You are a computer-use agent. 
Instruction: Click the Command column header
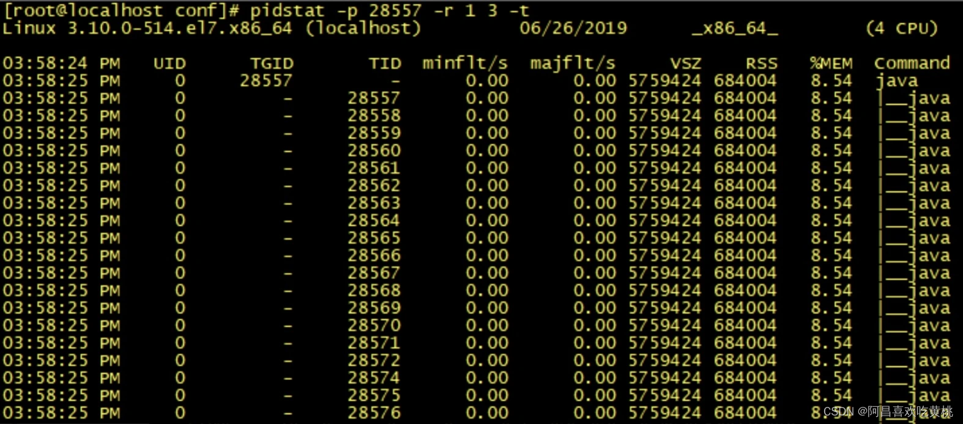[912, 63]
